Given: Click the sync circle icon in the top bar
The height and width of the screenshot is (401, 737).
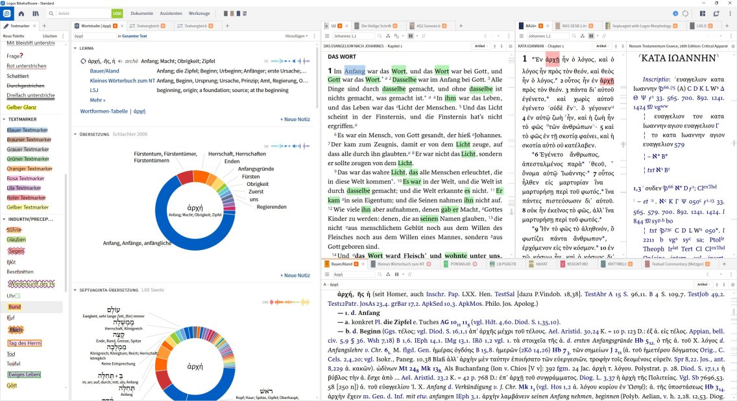Looking at the screenshot, I should pos(685,14).
